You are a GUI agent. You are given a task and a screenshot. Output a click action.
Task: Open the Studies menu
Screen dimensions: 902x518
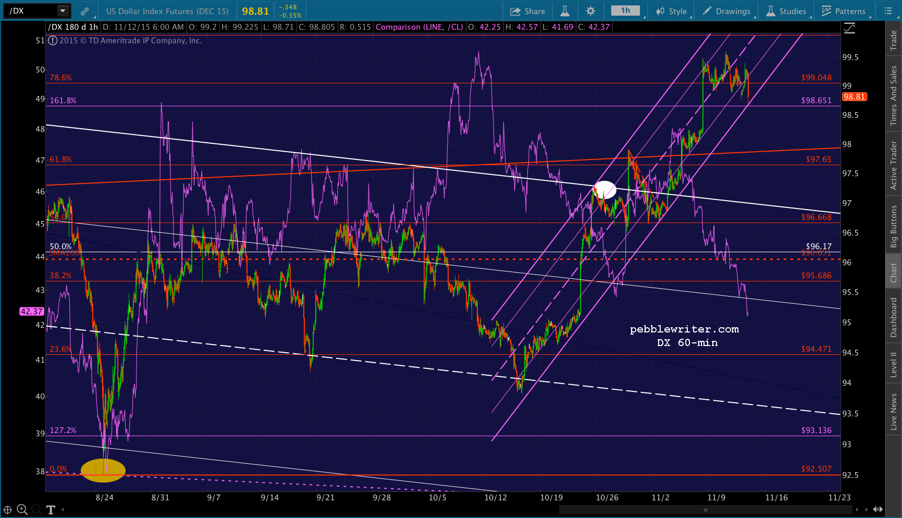pos(786,11)
